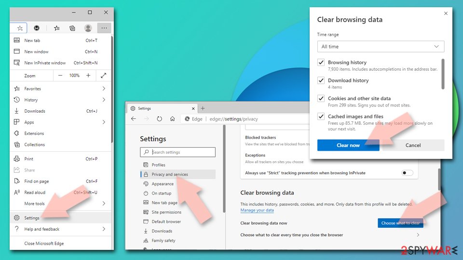This screenshot has height=260, width=463.
Task: Click the favorites star icon in address bar
Action: pos(20,28)
